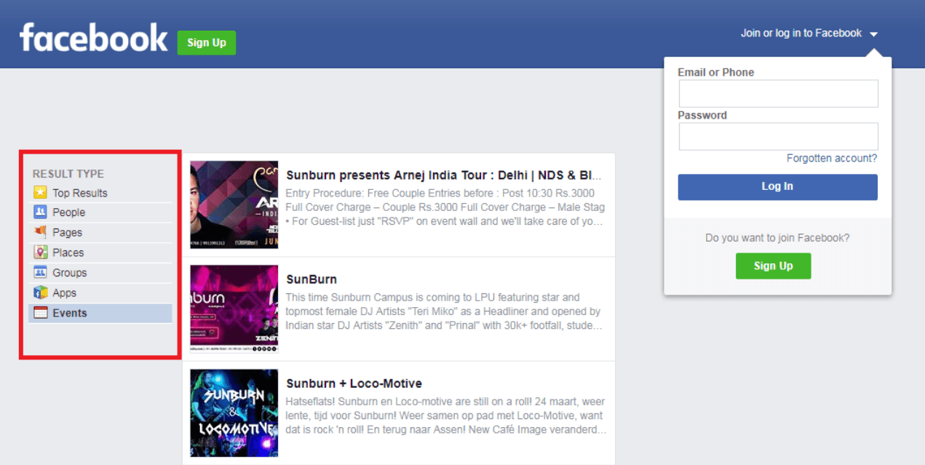The height and width of the screenshot is (465, 925).
Task: Click Sign Up button in login panel
Action: point(773,266)
